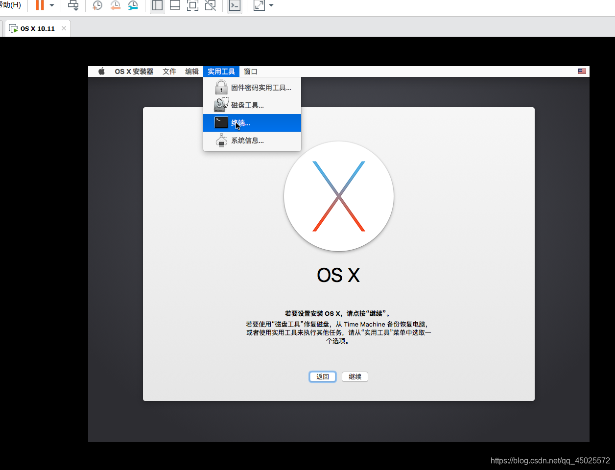The image size is (615, 470).
Task: Choose 系统信息... from the utilities menu
Action: [x=252, y=141]
